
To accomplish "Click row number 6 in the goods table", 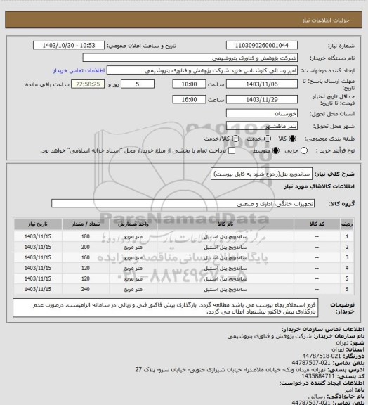I will tap(347, 289).
